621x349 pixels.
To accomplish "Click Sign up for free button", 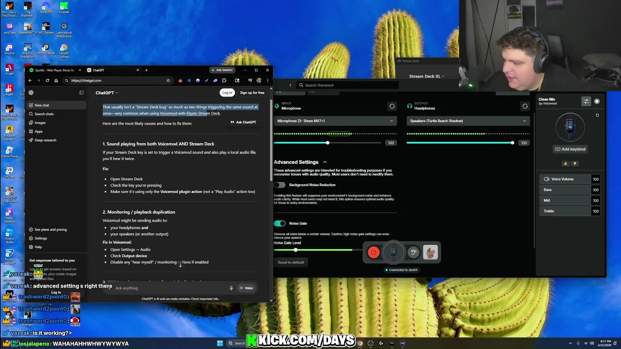I will click(x=252, y=93).
